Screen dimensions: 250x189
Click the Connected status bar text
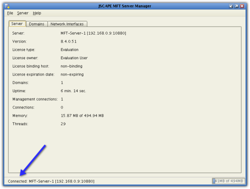click(x=51, y=181)
